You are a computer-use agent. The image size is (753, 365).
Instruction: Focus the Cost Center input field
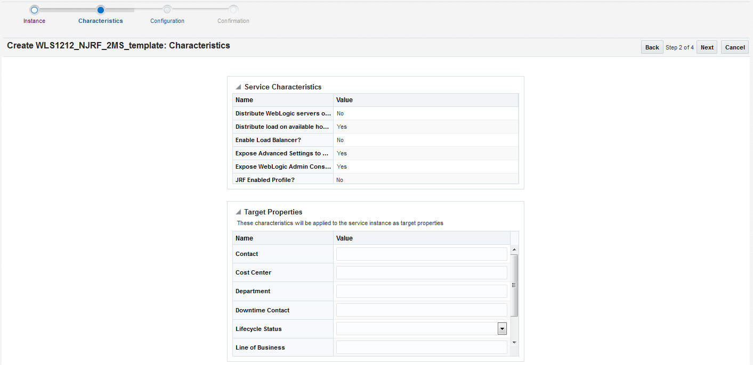tap(422, 272)
